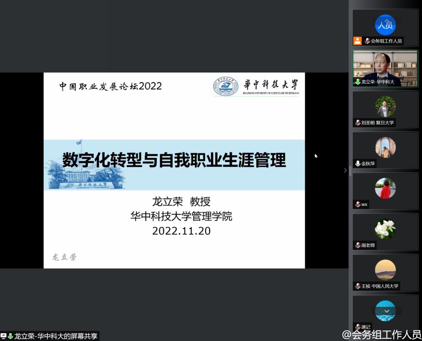Click the white flower avatar of 周老师
The image size is (422, 341).
point(385,229)
